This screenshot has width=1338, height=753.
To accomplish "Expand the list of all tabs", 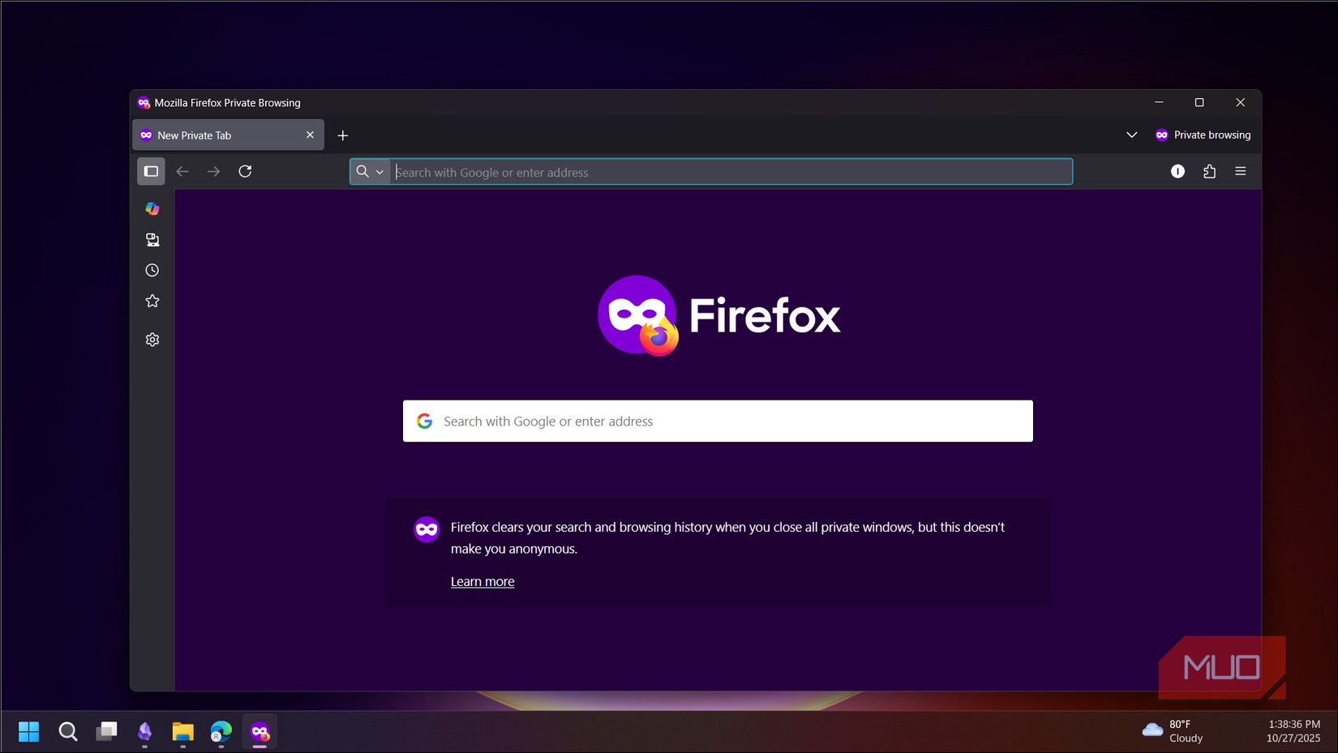I will pos(1132,135).
